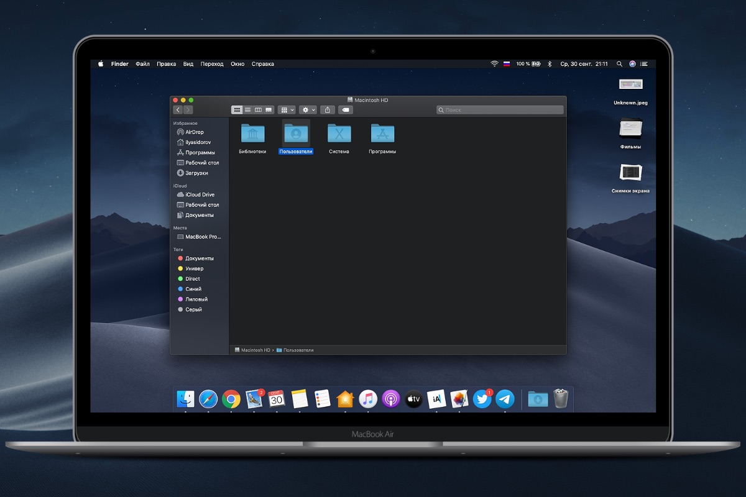The image size is (746, 497).
Task: Open Загрузки in the sidebar
Action: 192,173
